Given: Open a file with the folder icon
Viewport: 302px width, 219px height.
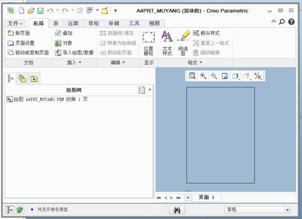Looking at the screenshot, I should pos(31,10).
